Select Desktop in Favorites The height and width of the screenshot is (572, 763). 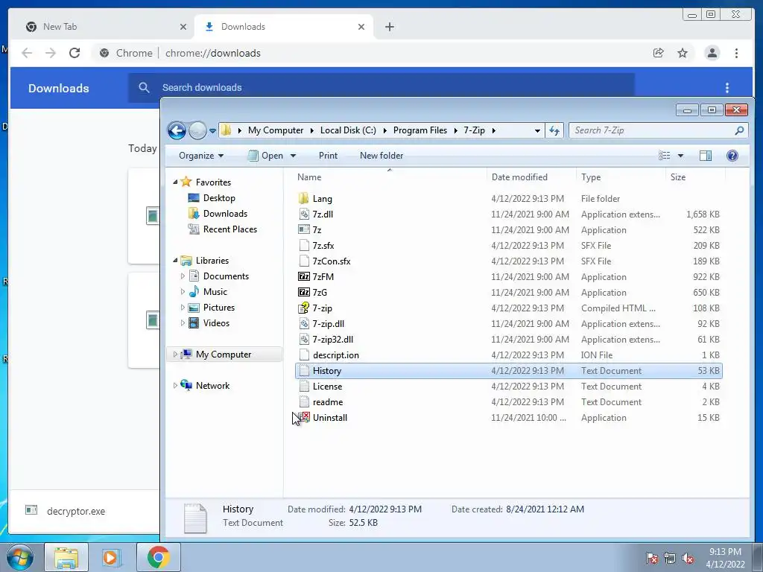click(219, 198)
